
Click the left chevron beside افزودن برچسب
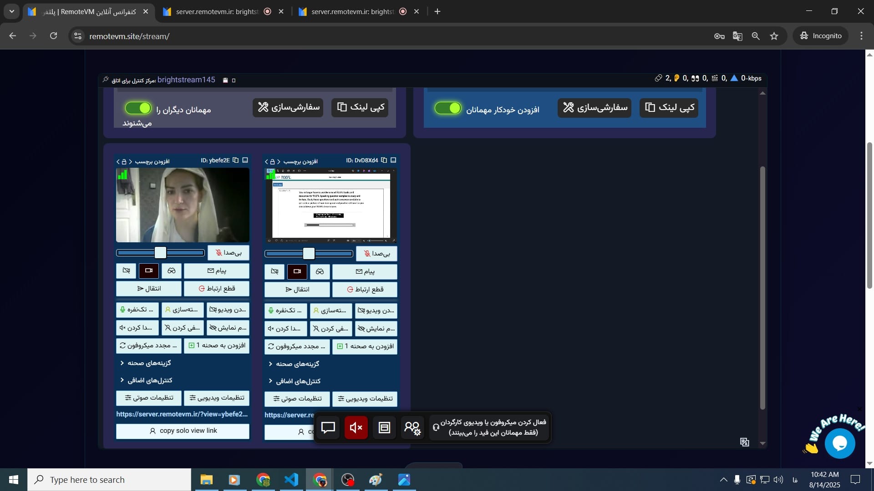coord(117,161)
